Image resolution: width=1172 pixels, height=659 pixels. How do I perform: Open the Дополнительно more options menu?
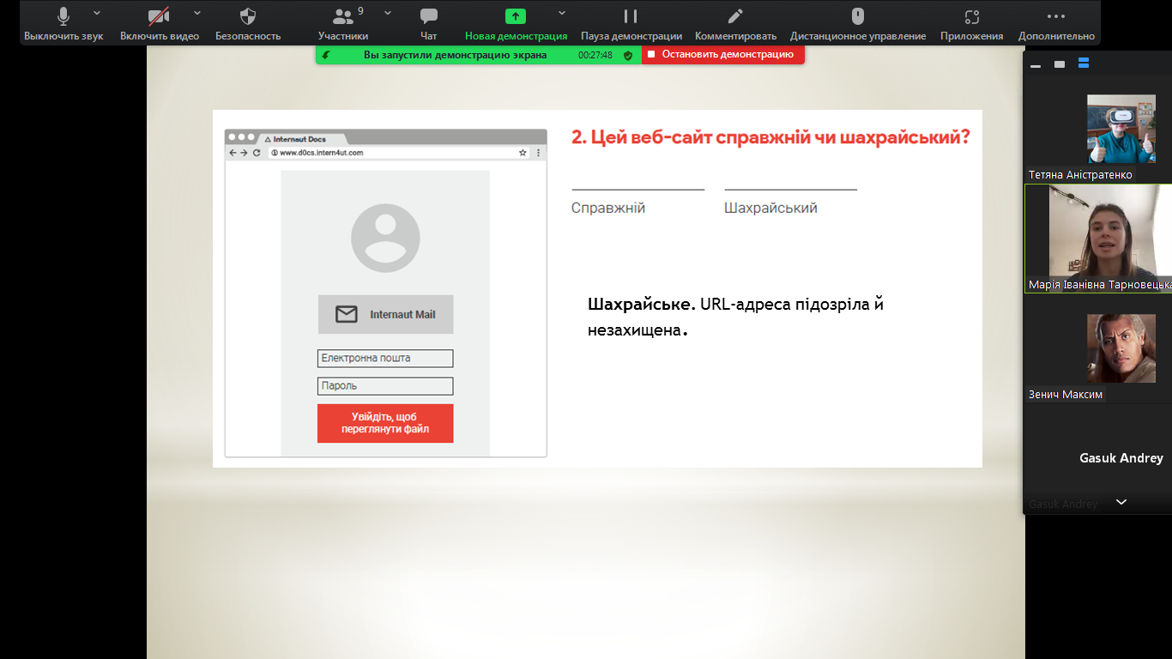(1056, 23)
